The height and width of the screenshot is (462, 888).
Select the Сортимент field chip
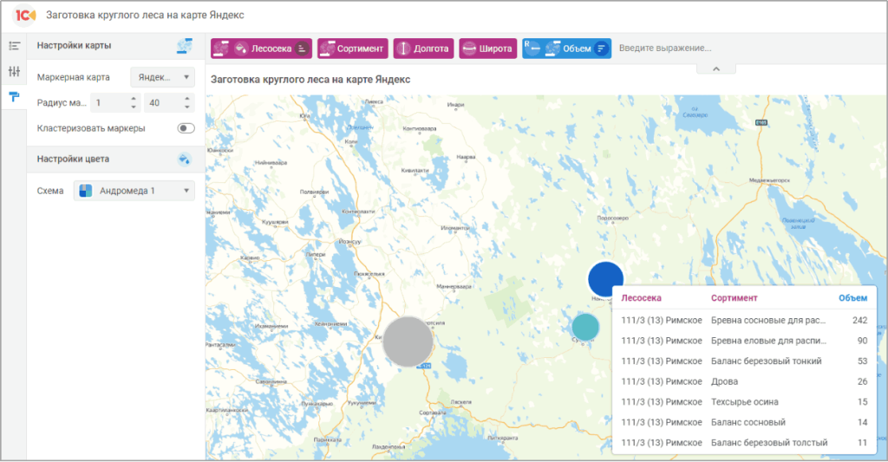click(352, 49)
